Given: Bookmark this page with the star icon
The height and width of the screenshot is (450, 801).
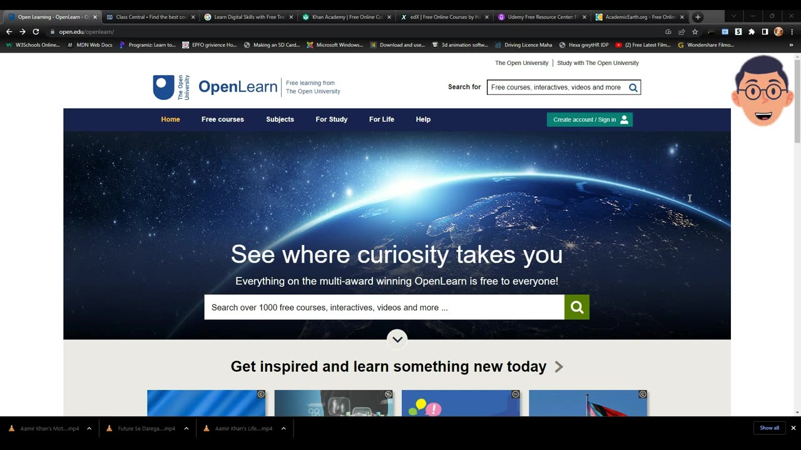Looking at the screenshot, I should click(695, 32).
